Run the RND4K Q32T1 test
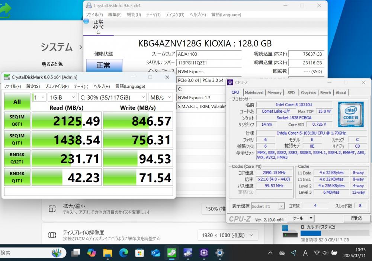 pyautogui.click(x=17, y=158)
